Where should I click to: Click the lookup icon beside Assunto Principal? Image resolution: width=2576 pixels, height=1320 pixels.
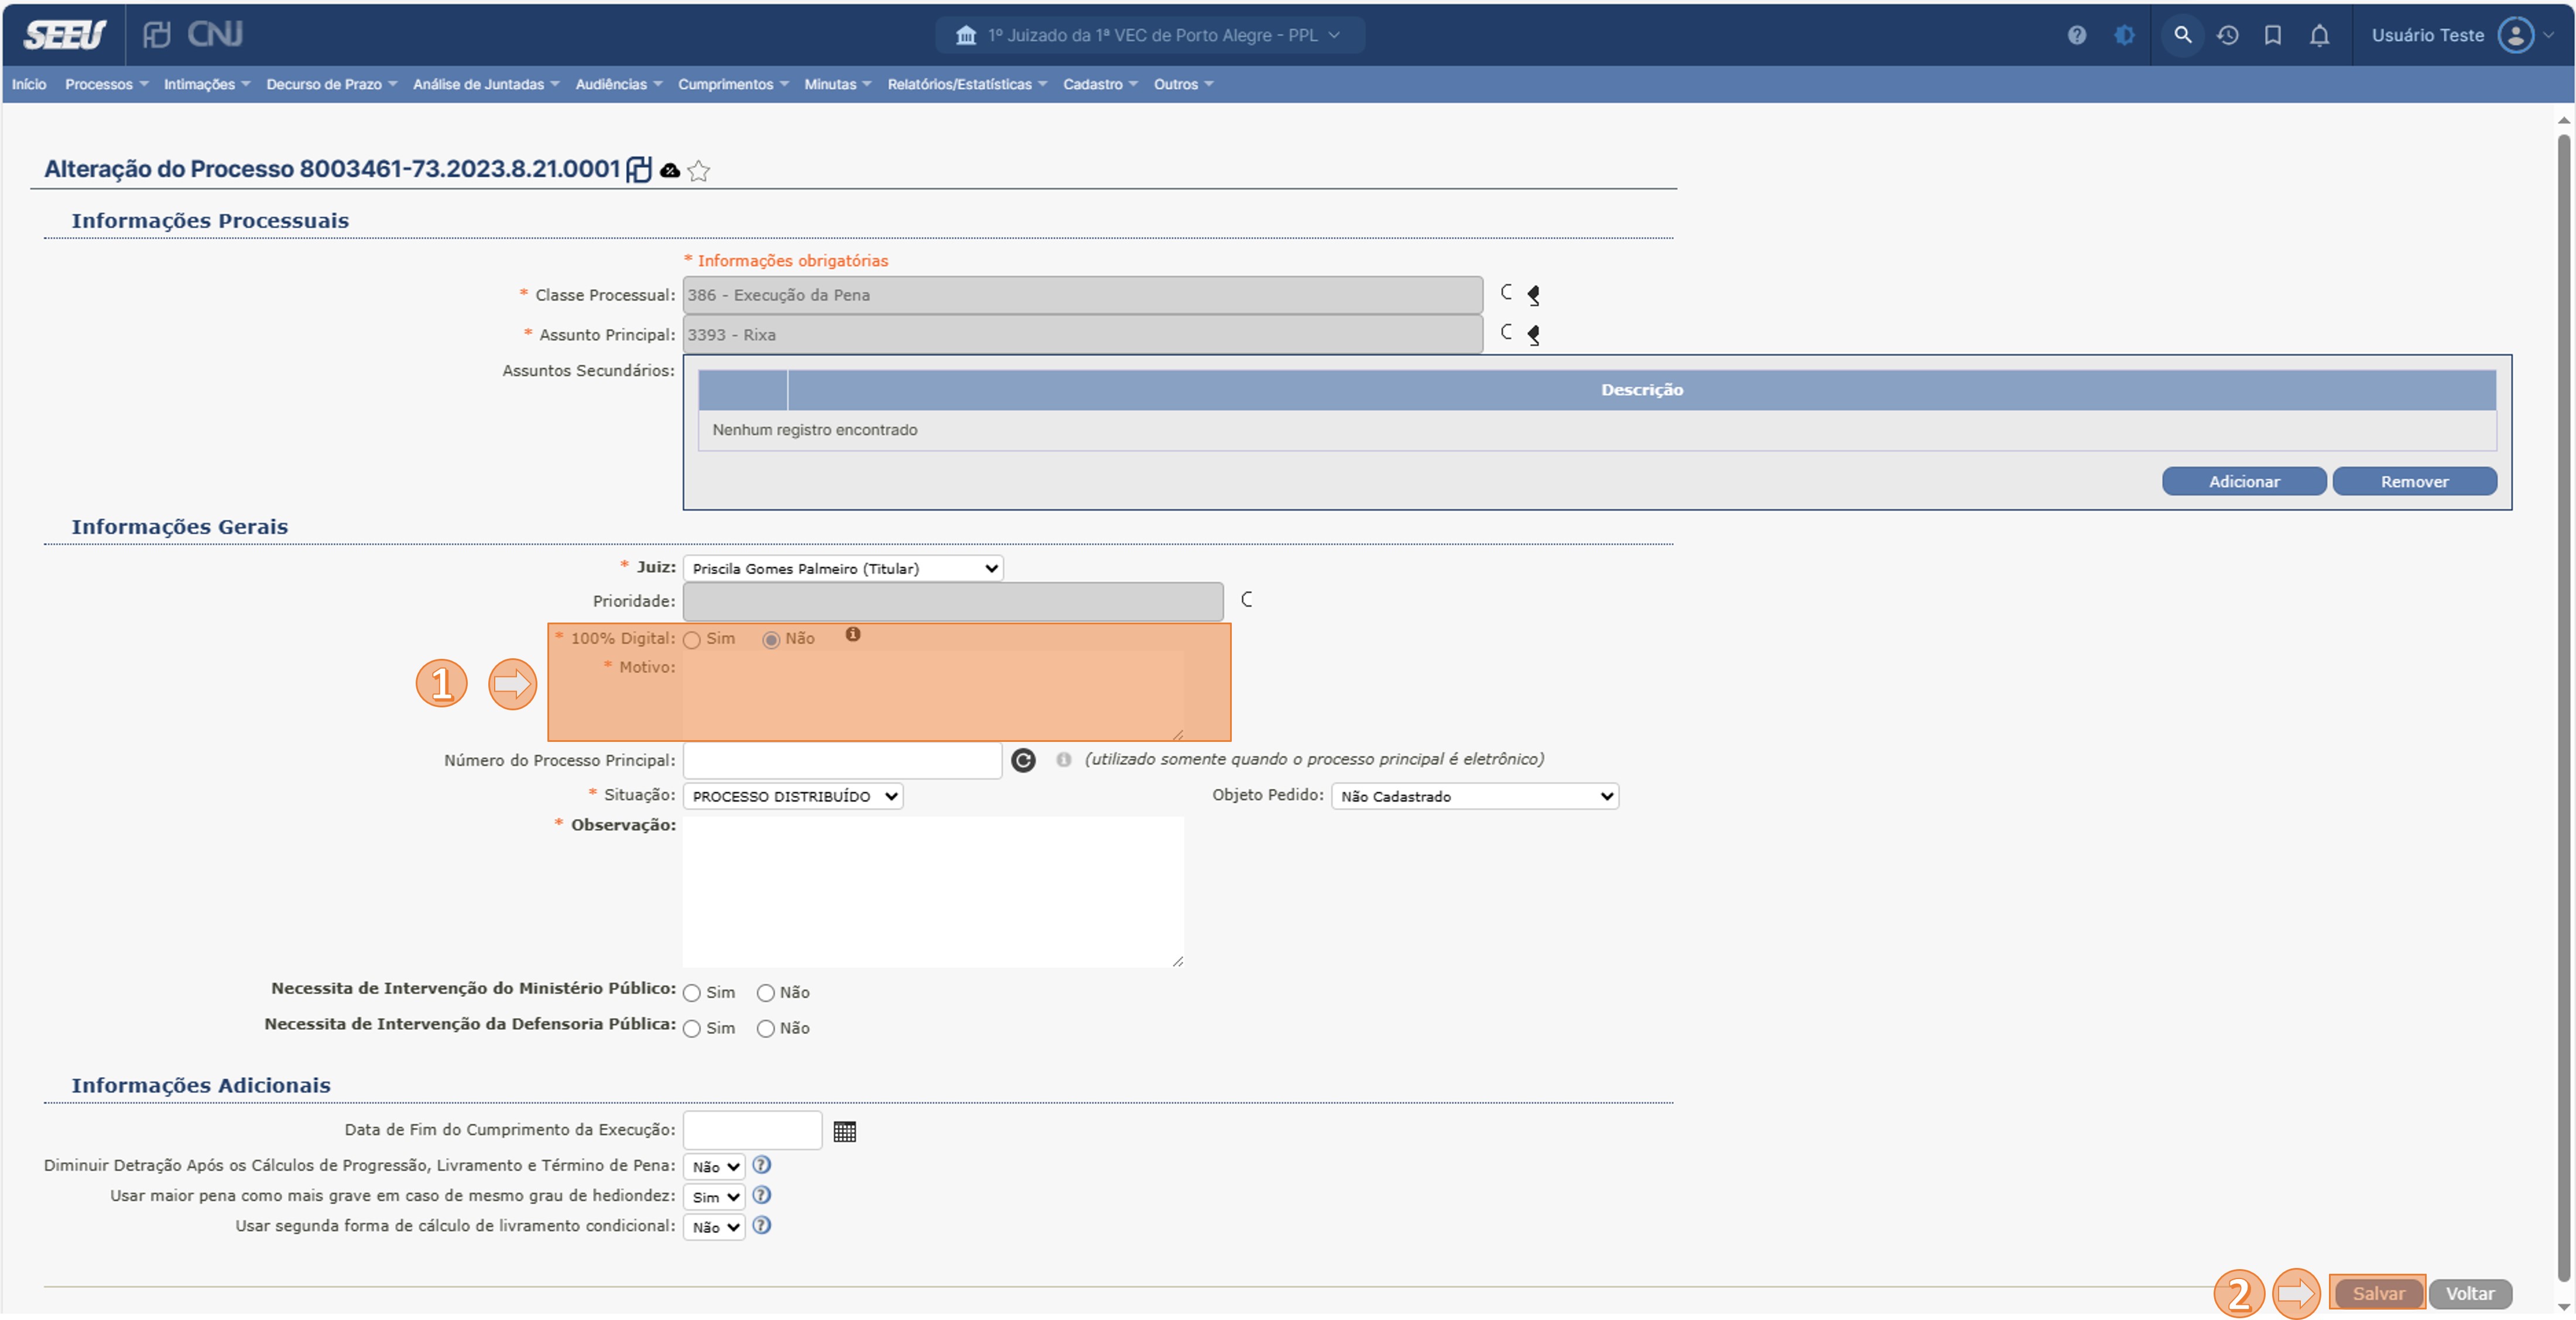click(1506, 332)
